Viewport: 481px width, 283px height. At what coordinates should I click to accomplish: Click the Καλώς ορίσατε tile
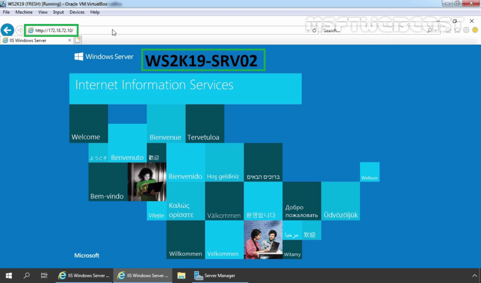coord(186,201)
